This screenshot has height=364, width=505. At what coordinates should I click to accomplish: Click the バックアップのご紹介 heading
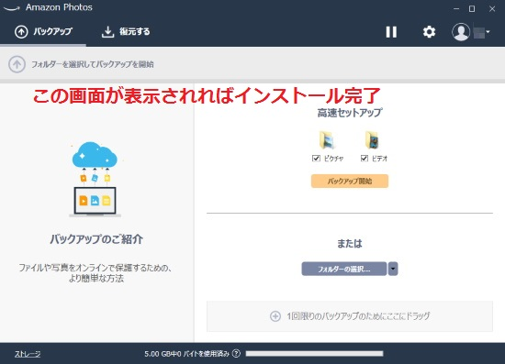(96, 239)
